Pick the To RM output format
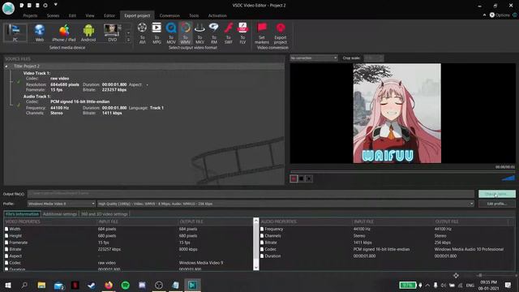Screen dimensions: 519x292 214,33
